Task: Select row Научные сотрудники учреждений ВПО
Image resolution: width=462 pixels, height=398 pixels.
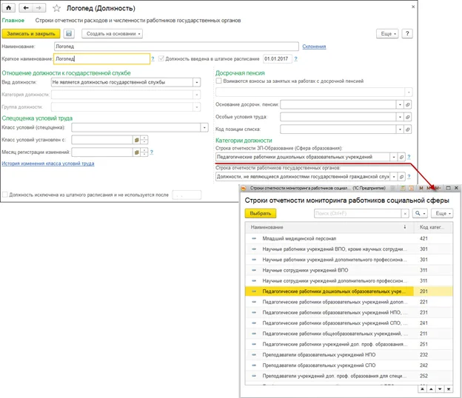Action: (x=349, y=270)
